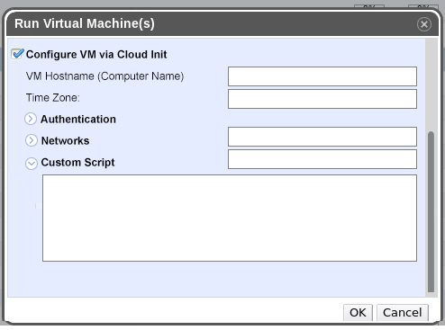Viewport: 445px width, 330px height.
Task: Click into the Time Zone field
Action: click(x=322, y=99)
